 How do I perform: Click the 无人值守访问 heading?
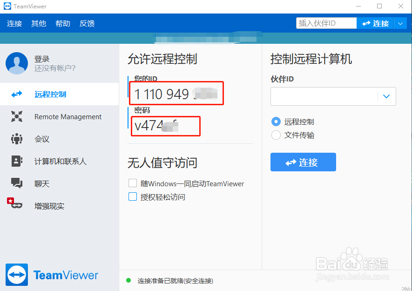click(x=162, y=162)
